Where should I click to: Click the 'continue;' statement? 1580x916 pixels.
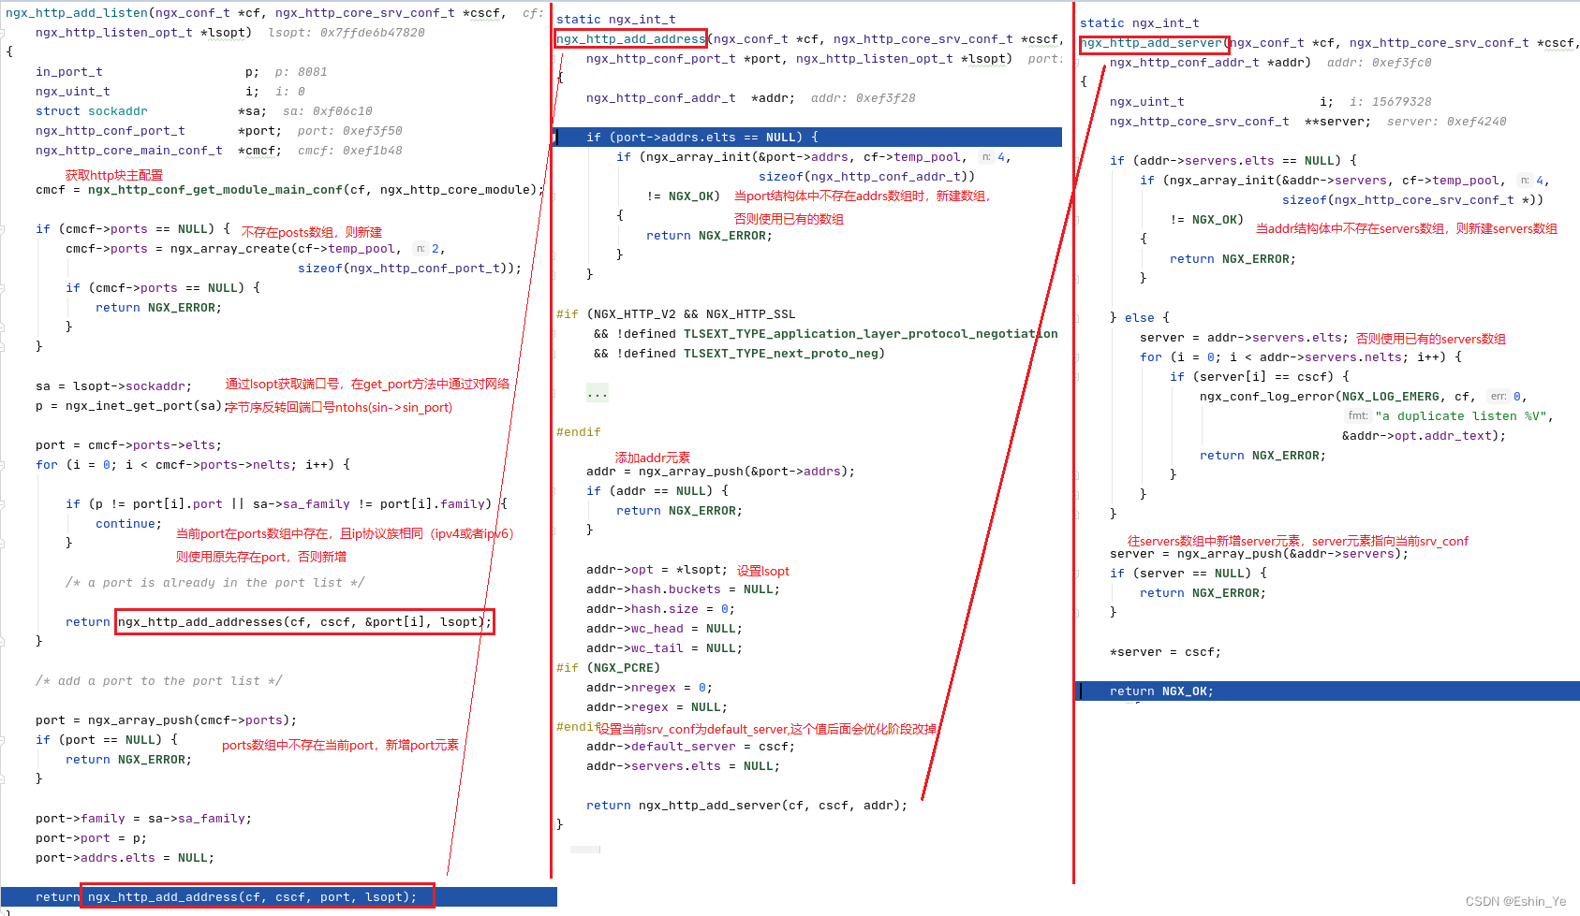pyautogui.click(x=128, y=524)
